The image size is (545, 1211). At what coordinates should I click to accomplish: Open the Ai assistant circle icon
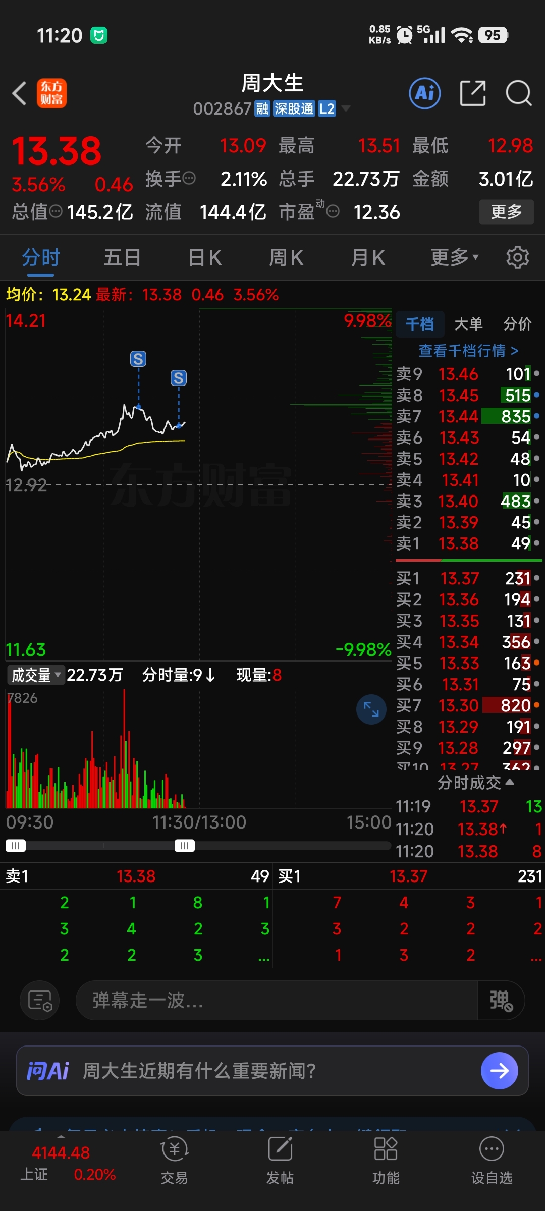(x=424, y=93)
